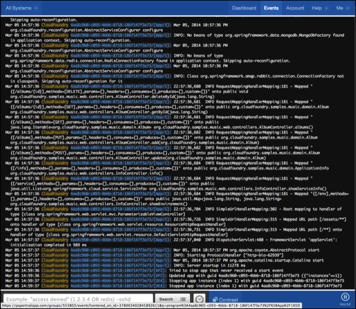This screenshot has height=309, width=356.
Task: Click 'Starting ProtocolHandler ["http-bio-62939"]' text
Action: tap(236, 255)
